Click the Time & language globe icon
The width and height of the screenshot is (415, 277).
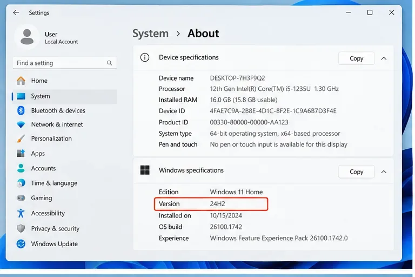coord(21,183)
